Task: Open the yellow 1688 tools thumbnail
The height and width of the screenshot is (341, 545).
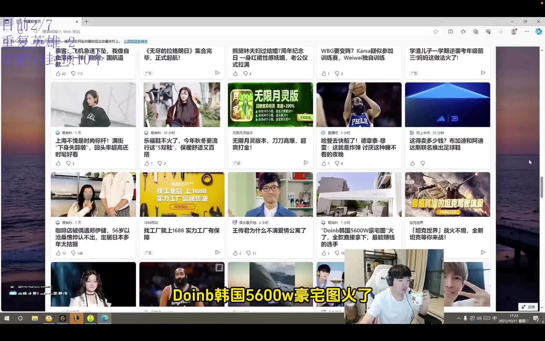Action: click(182, 194)
